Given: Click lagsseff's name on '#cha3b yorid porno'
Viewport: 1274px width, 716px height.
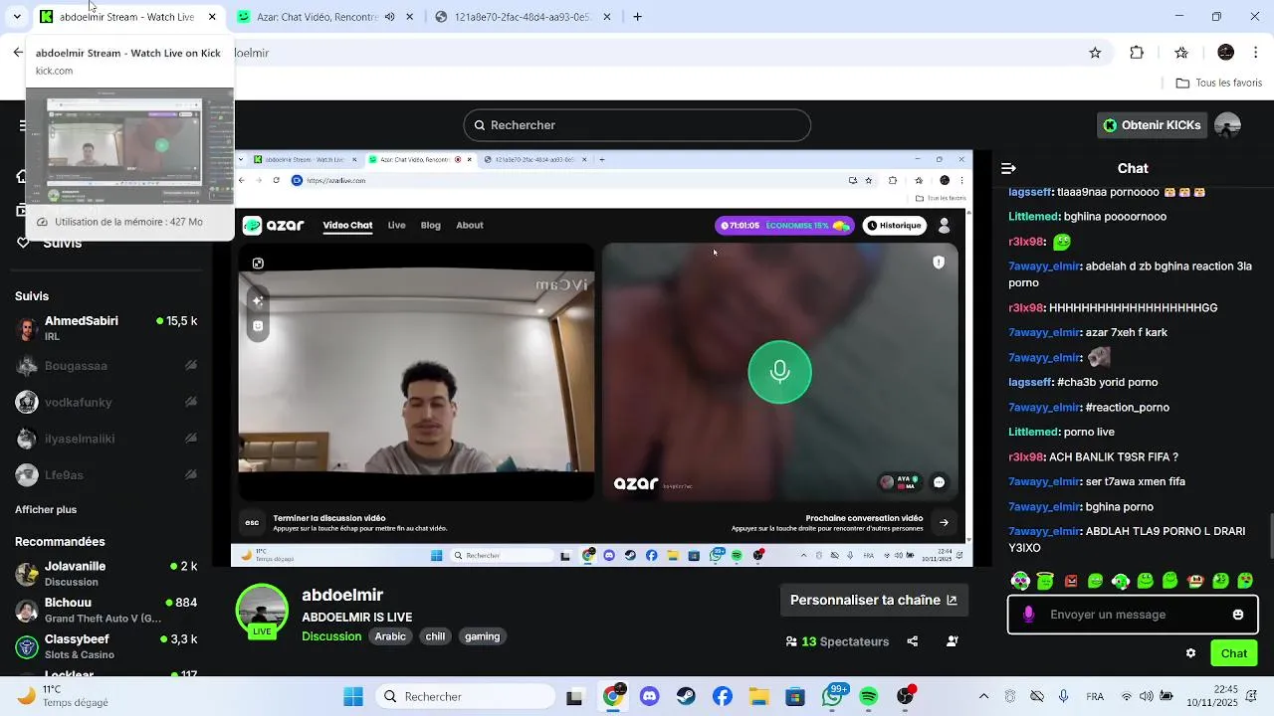Looking at the screenshot, I should tap(1030, 383).
